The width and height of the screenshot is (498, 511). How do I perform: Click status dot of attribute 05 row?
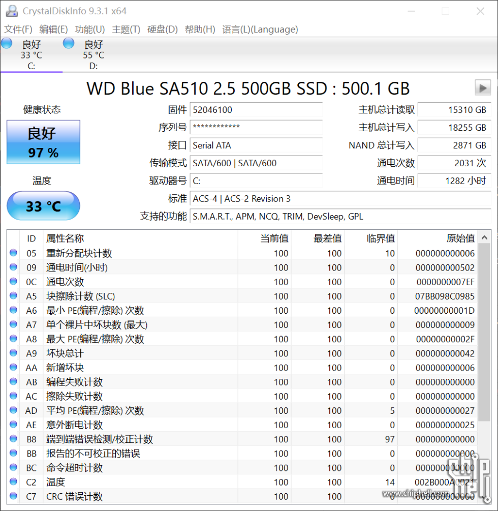(x=13, y=253)
